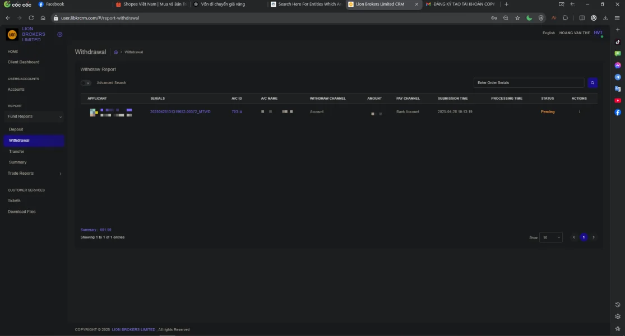Collapse sidebar with the menu toggle icon
625x336 pixels.
point(60,35)
